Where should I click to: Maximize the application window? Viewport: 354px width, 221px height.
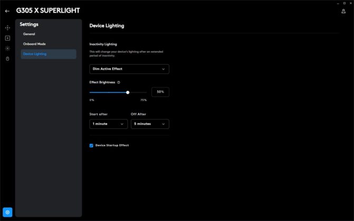[x=345, y=3]
